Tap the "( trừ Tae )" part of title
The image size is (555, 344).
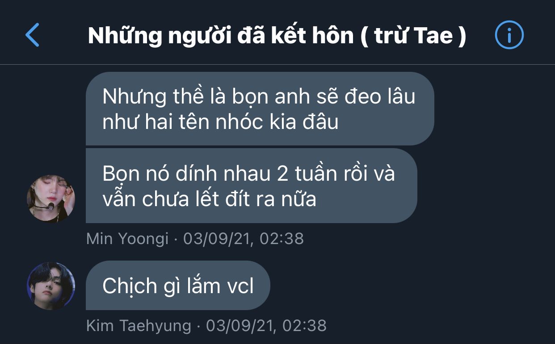[413, 36]
